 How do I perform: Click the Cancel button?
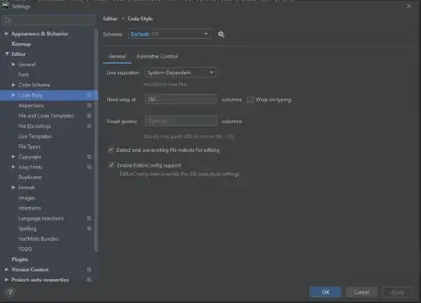(362, 292)
